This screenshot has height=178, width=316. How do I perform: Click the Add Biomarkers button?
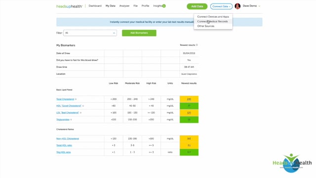[x=139, y=33]
